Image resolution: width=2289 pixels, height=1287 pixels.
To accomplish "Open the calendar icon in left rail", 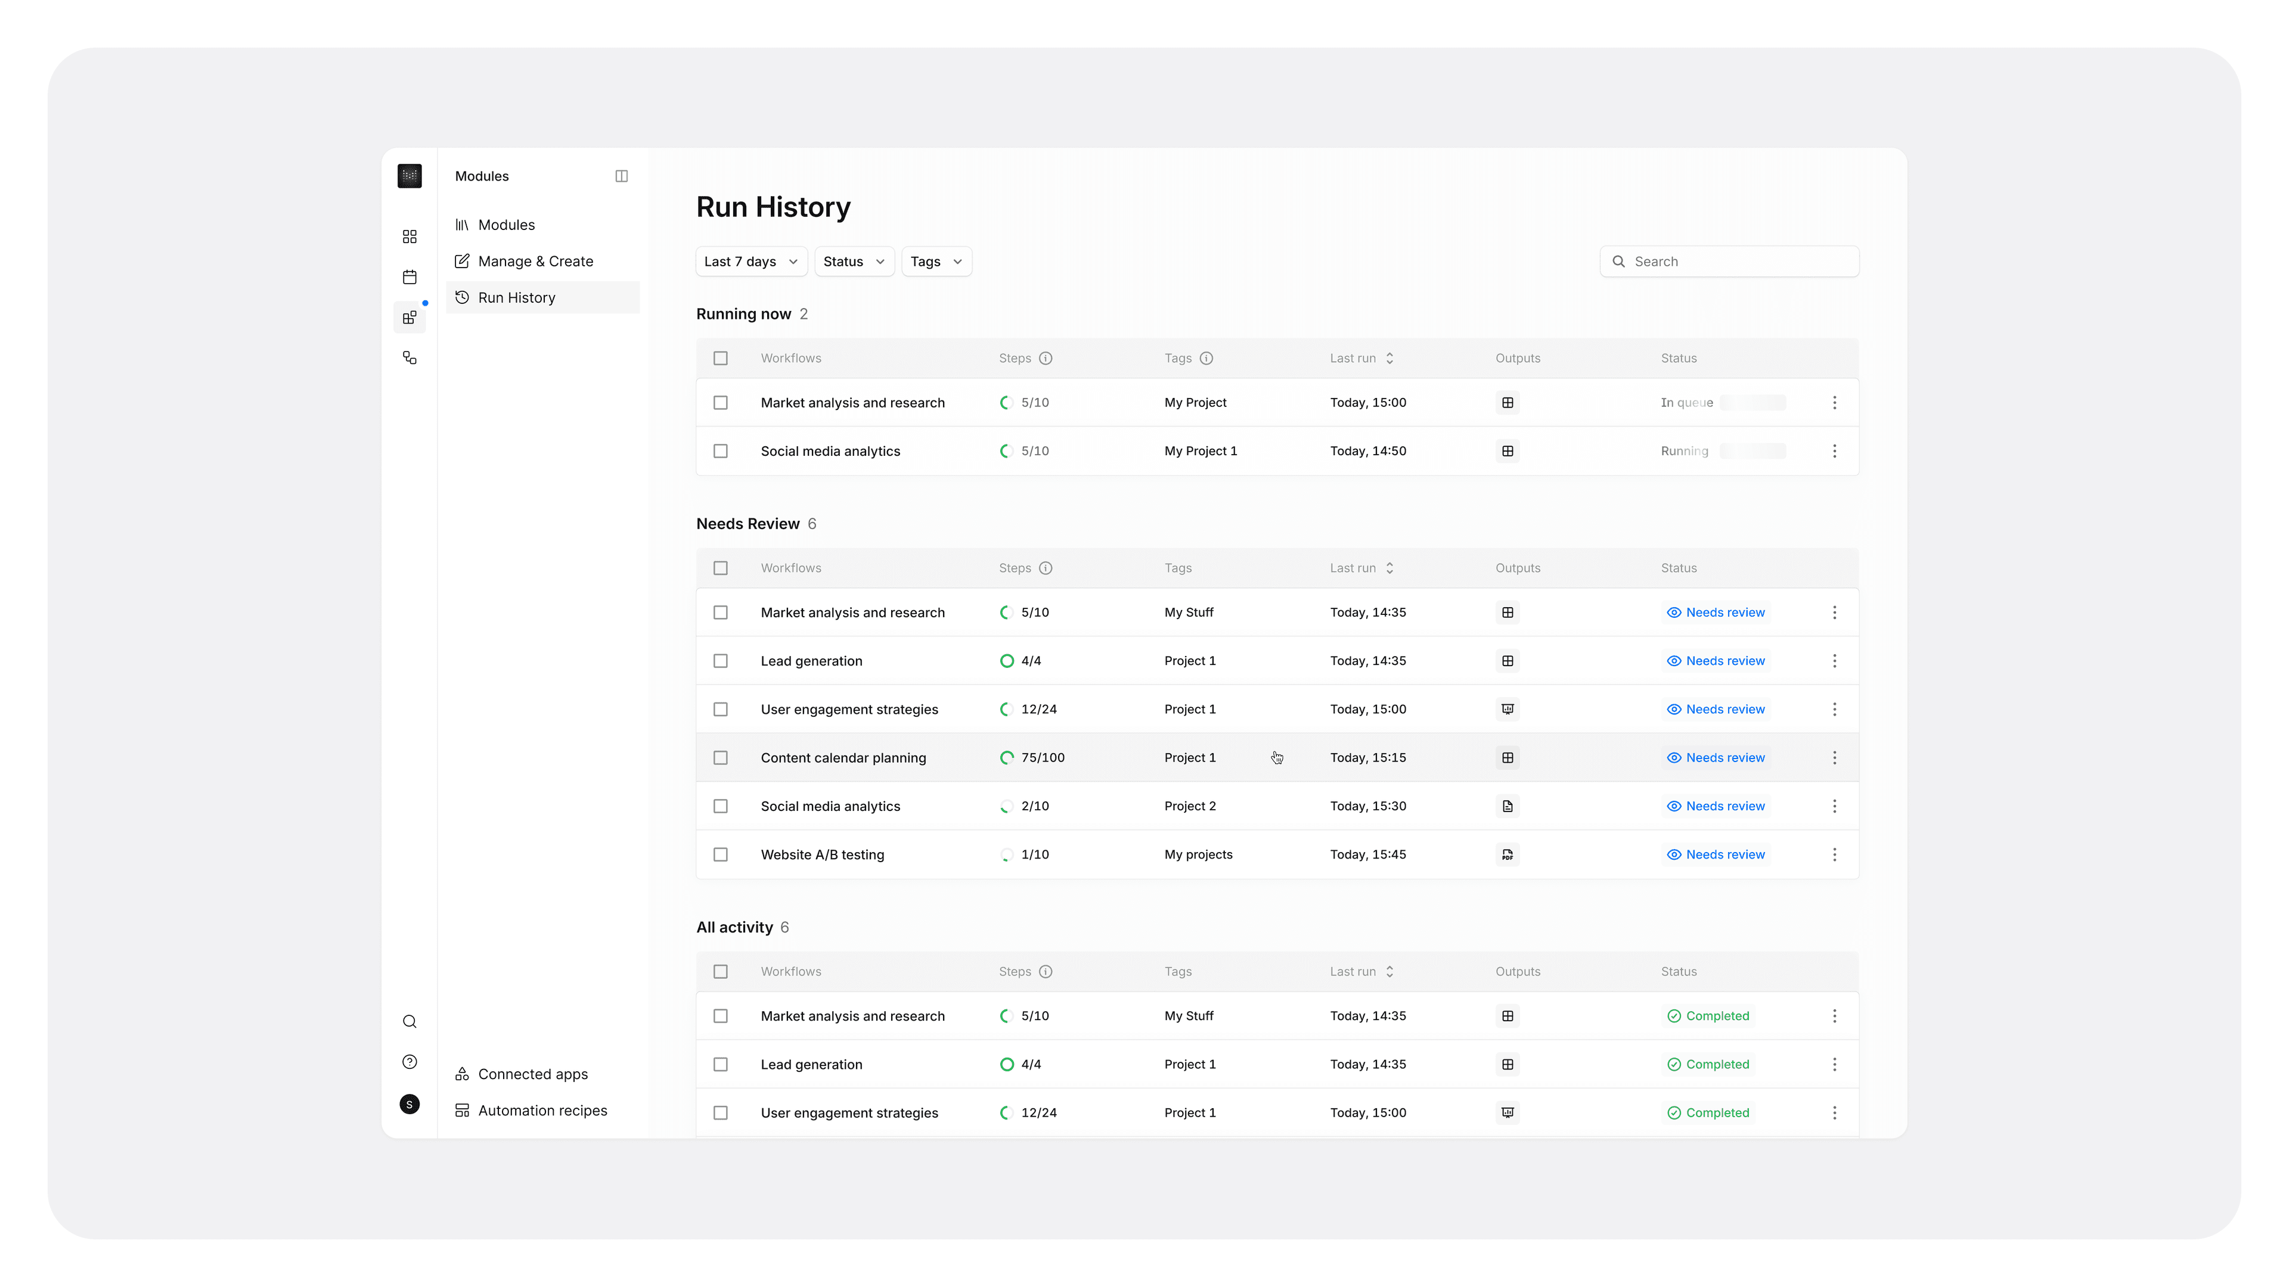I will point(409,277).
